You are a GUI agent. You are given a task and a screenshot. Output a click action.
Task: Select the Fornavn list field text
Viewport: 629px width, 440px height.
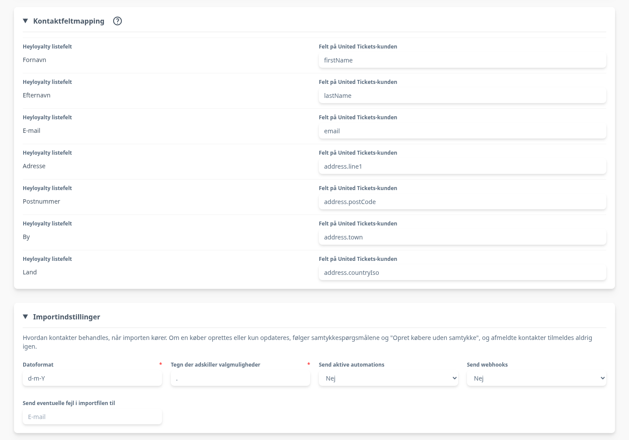[x=35, y=60]
